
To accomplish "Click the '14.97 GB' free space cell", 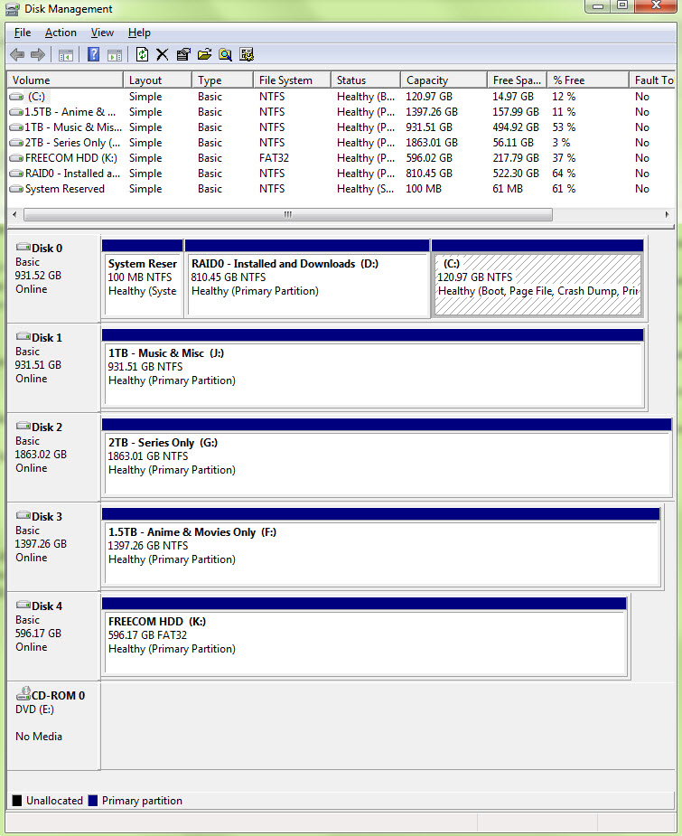I will 513,97.
